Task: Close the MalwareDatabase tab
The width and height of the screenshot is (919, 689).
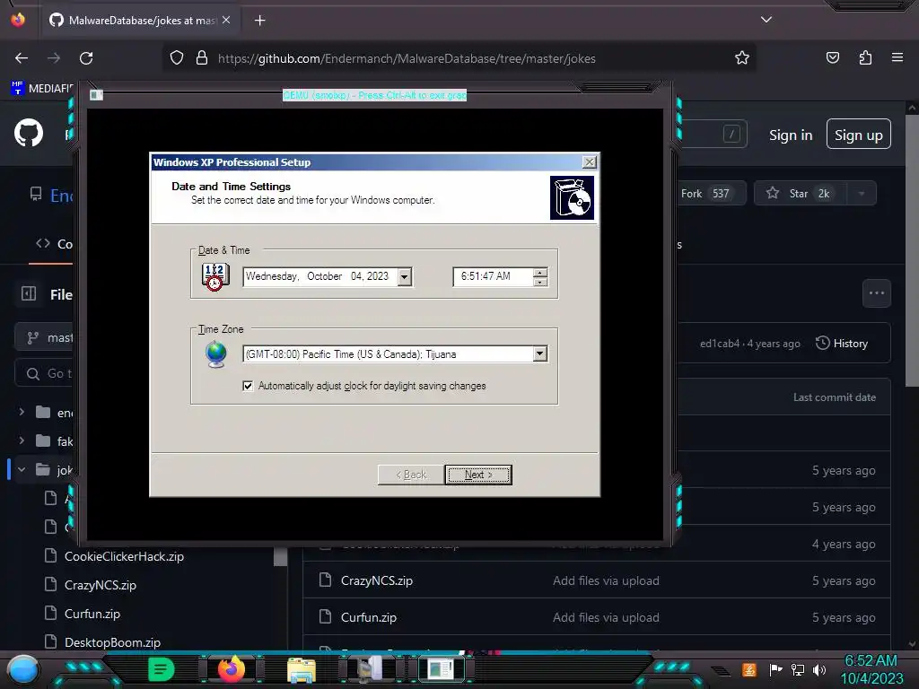Action: click(x=226, y=20)
